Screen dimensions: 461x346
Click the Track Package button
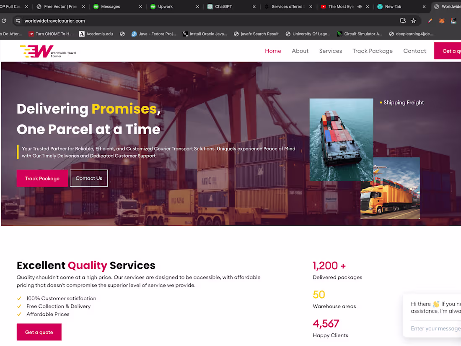click(42, 178)
